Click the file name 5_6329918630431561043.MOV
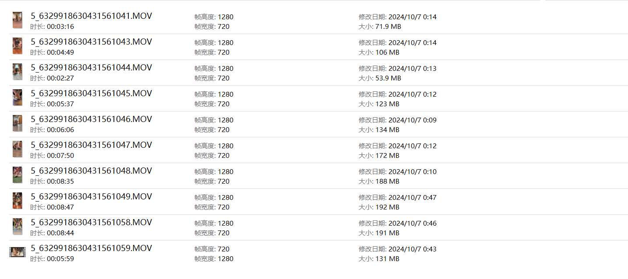 [91, 42]
